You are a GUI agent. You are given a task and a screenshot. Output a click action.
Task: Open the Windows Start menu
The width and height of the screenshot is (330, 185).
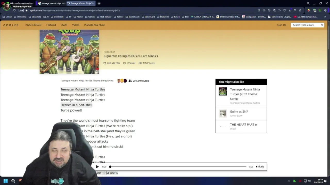pyautogui.click(x=5, y=181)
